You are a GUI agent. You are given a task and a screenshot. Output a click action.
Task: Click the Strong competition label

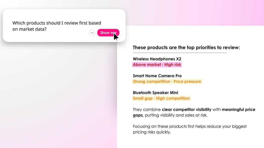click(x=151, y=82)
